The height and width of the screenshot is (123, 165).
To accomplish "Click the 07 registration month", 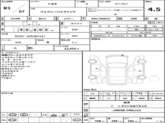I will click(22, 11).
